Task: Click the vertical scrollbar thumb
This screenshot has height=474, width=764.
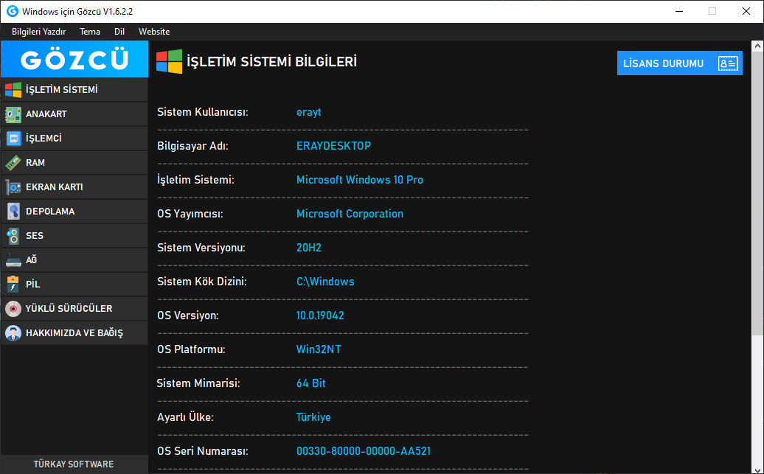Action: tap(757, 193)
